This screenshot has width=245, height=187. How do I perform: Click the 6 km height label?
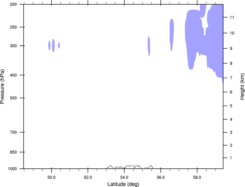tap(231, 92)
